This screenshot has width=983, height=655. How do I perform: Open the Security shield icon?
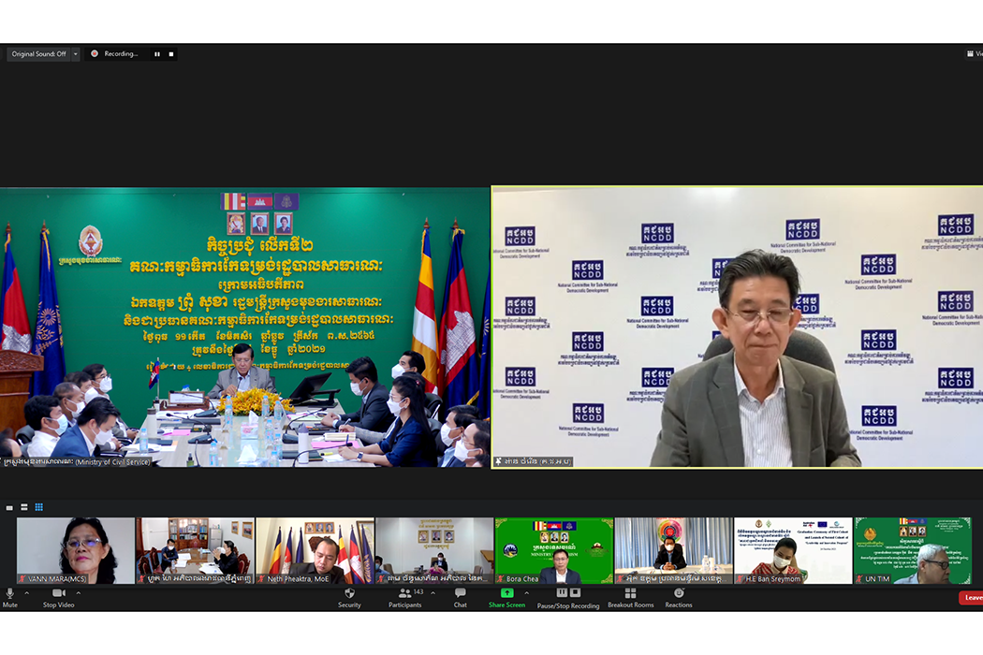[x=349, y=593]
